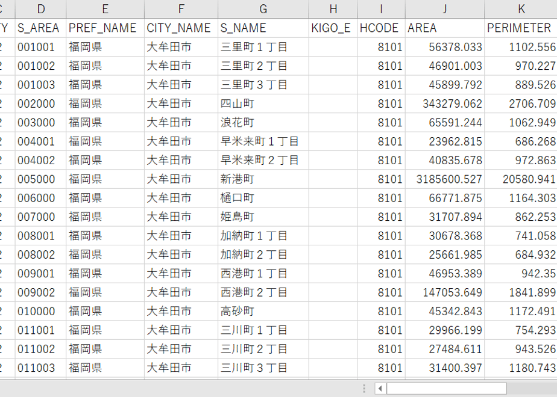Image resolution: width=557 pixels, height=397 pixels.
Task: Click the cell 四山町
Action: click(x=263, y=103)
